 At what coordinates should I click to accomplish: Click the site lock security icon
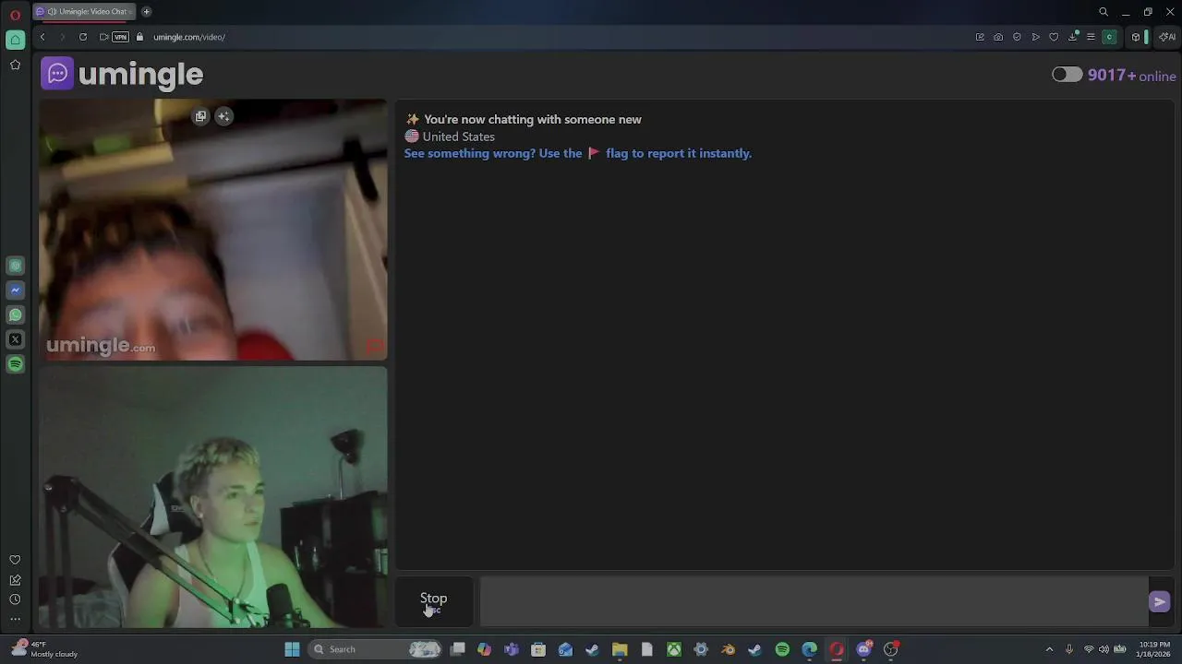[139, 37]
